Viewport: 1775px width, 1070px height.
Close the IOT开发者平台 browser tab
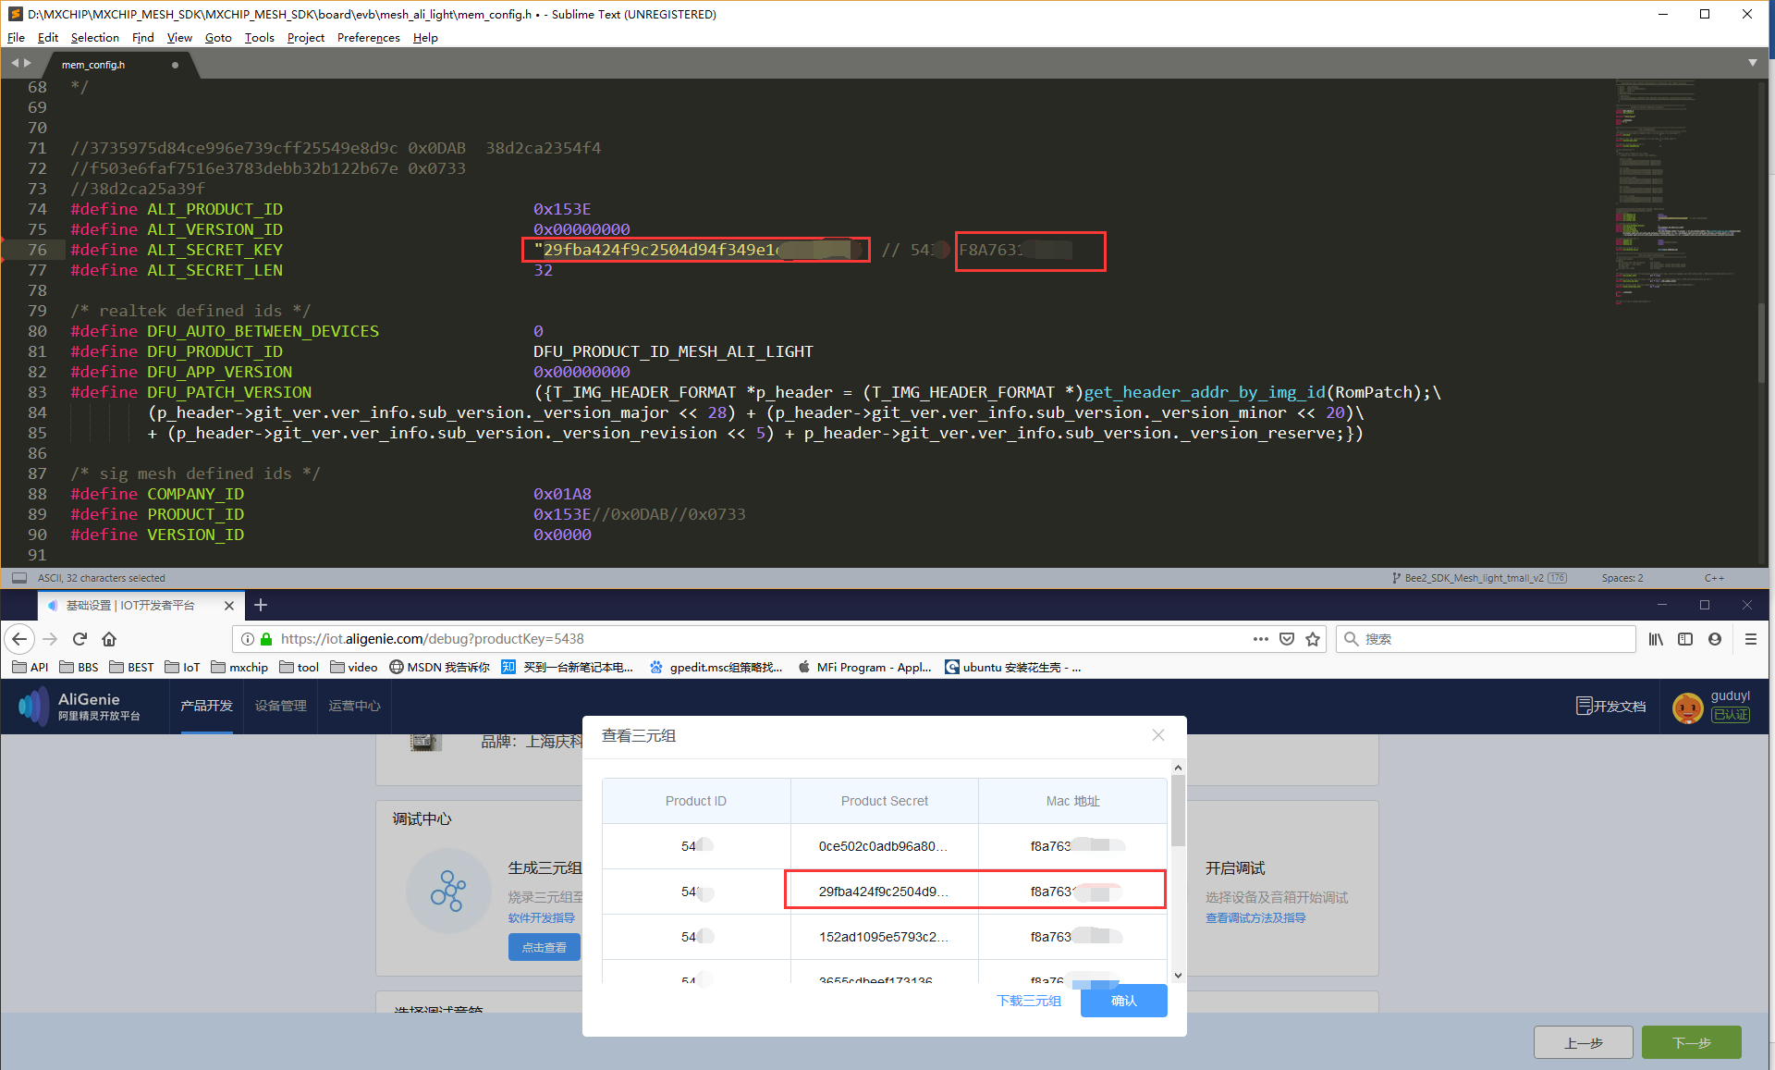pos(229,606)
